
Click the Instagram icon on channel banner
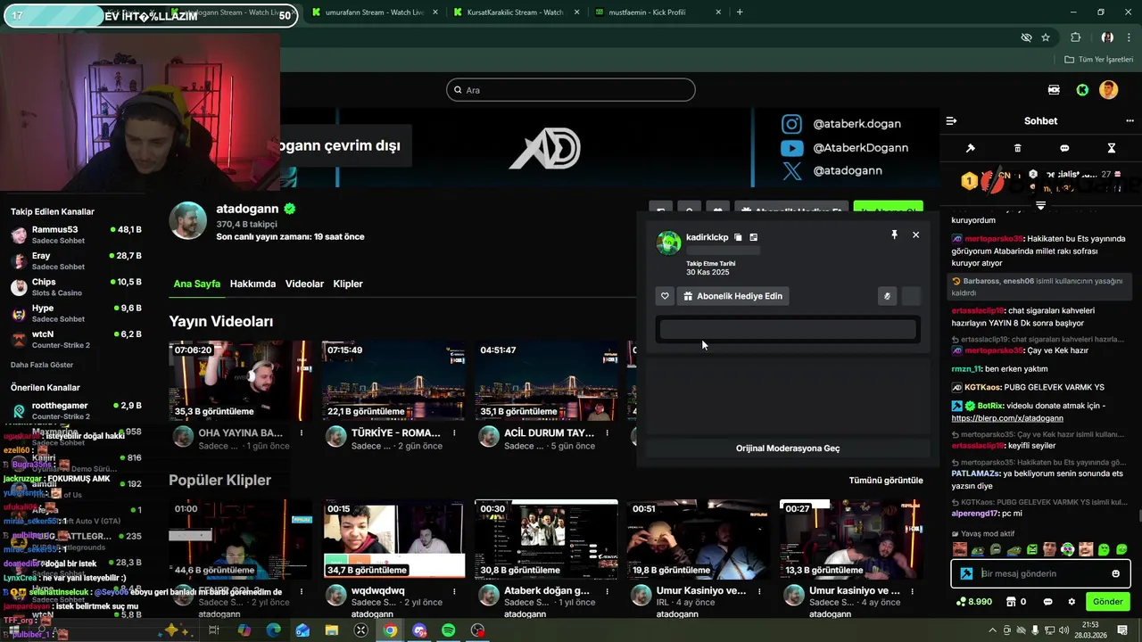click(x=791, y=124)
